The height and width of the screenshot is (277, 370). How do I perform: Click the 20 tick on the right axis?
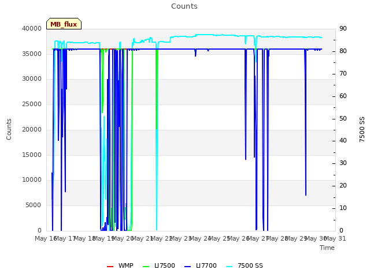click(343, 186)
